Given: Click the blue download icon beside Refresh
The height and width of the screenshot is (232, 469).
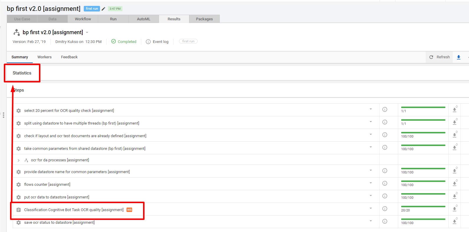Looking at the screenshot, I should [459, 57].
